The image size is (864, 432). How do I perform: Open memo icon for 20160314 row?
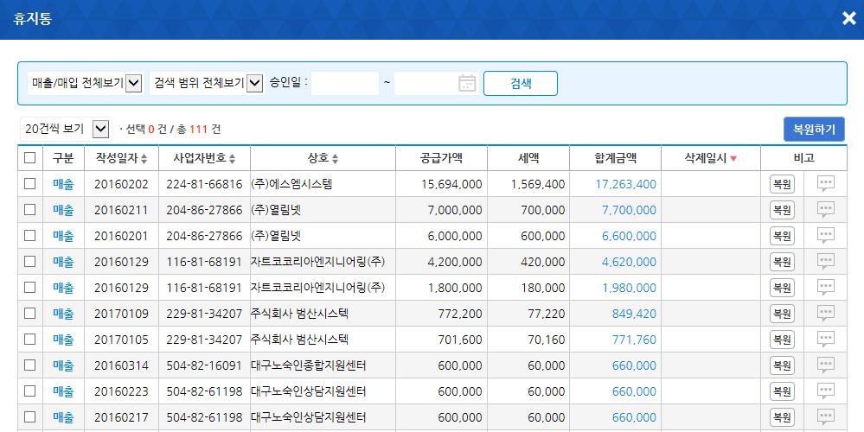click(825, 365)
